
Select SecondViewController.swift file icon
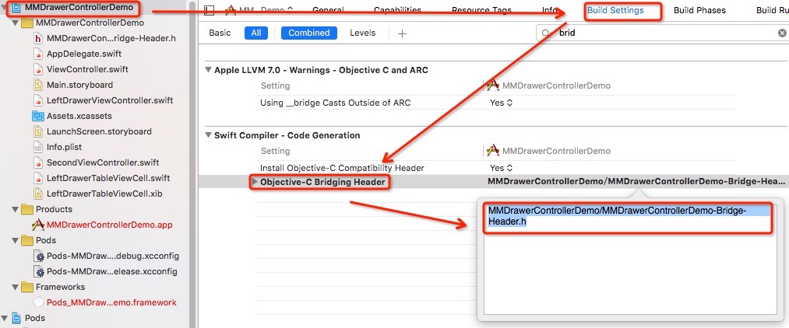coord(38,162)
